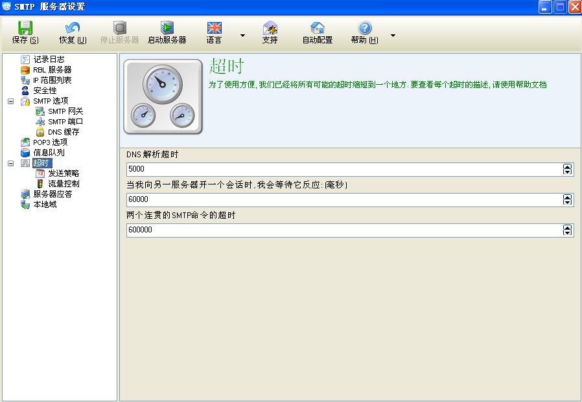Click the 流量控制 traffic light icon
582x402 pixels.
40,184
